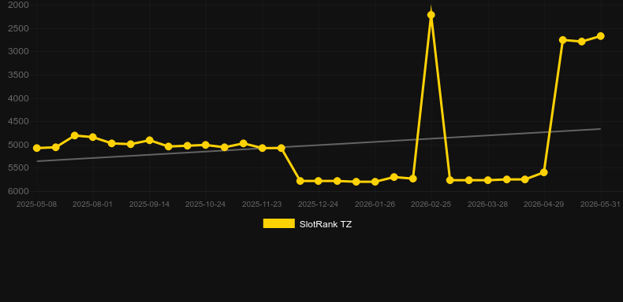Click the 2026-03-28 x-axis label
This screenshot has height=302, width=623.
click(487, 204)
